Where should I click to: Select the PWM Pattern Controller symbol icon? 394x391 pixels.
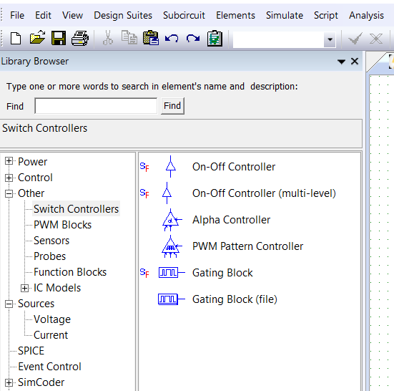tap(172, 246)
